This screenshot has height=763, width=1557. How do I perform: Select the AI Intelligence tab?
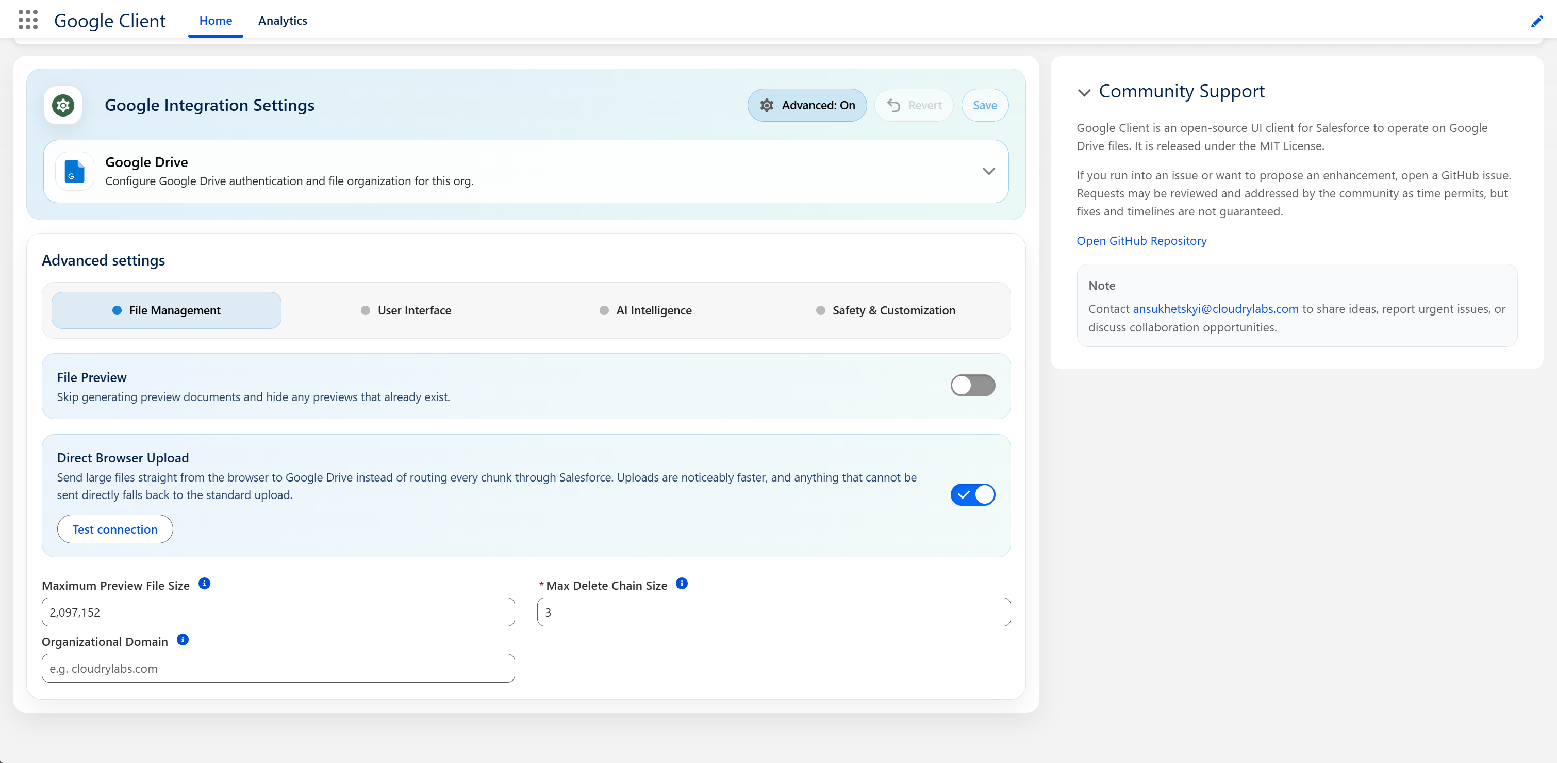[645, 310]
